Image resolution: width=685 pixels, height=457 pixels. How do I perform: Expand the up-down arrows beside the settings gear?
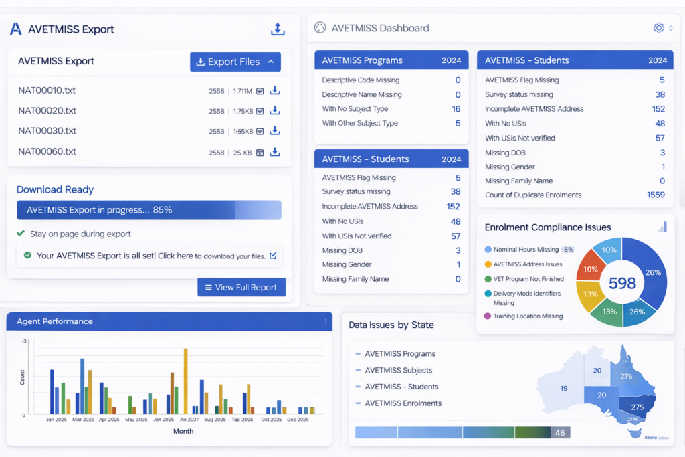tap(671, 28)
